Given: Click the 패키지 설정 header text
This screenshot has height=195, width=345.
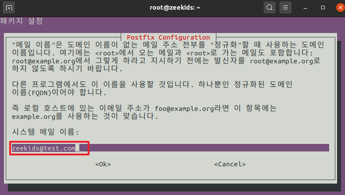Looking at the screenshot, I should pyautogui.click(x=21, y=21).
